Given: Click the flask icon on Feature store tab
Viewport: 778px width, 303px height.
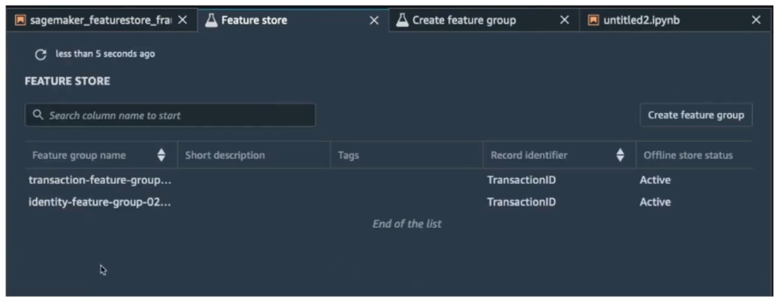Looking at the screenshot, I should (212, 21).
